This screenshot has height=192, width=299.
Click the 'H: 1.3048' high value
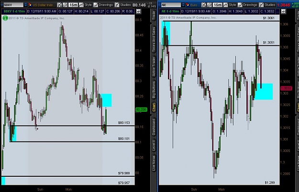click(236, 11)
